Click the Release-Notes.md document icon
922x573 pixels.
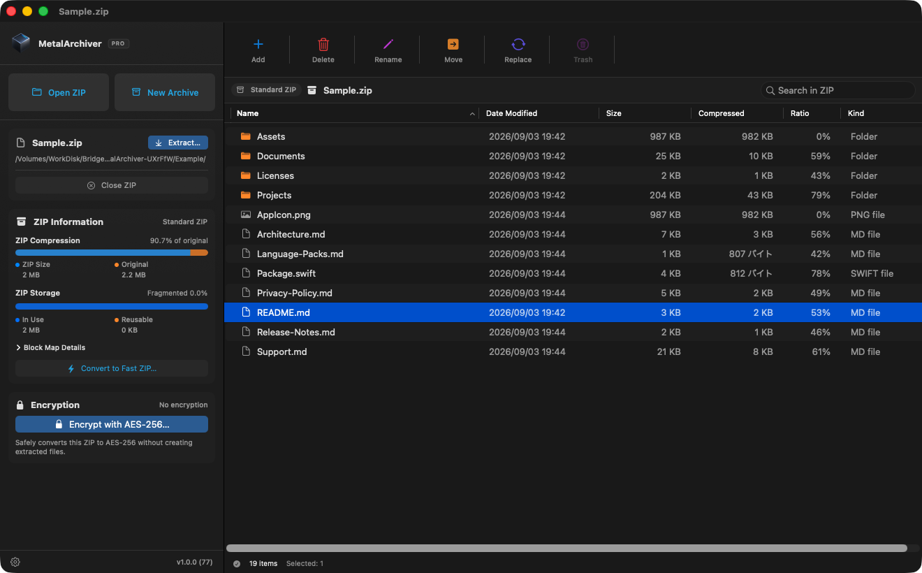[x=245, y=332]
